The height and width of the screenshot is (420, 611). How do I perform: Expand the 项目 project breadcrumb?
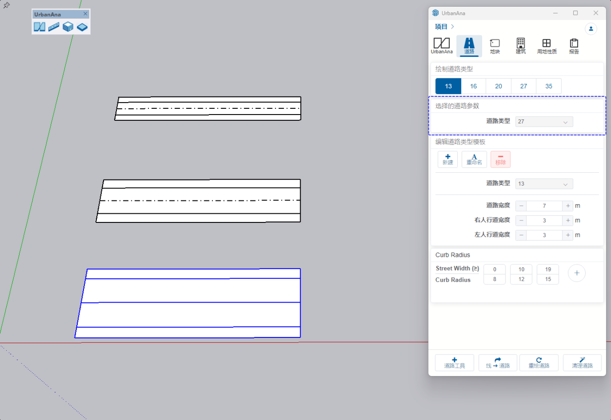(x=444, y=27)
